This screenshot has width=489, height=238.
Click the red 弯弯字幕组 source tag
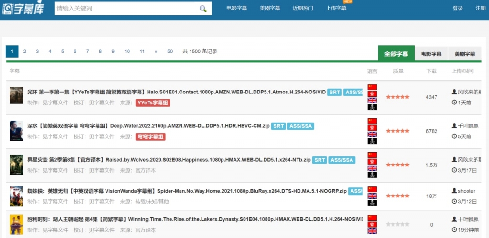[x=150, y=137]
